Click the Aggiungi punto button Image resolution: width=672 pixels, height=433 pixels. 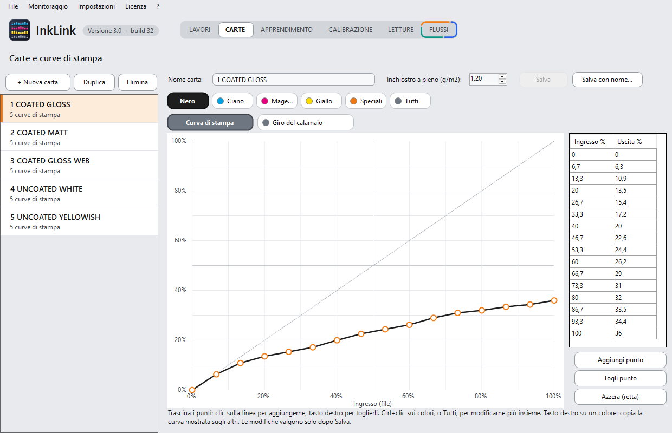620,360
